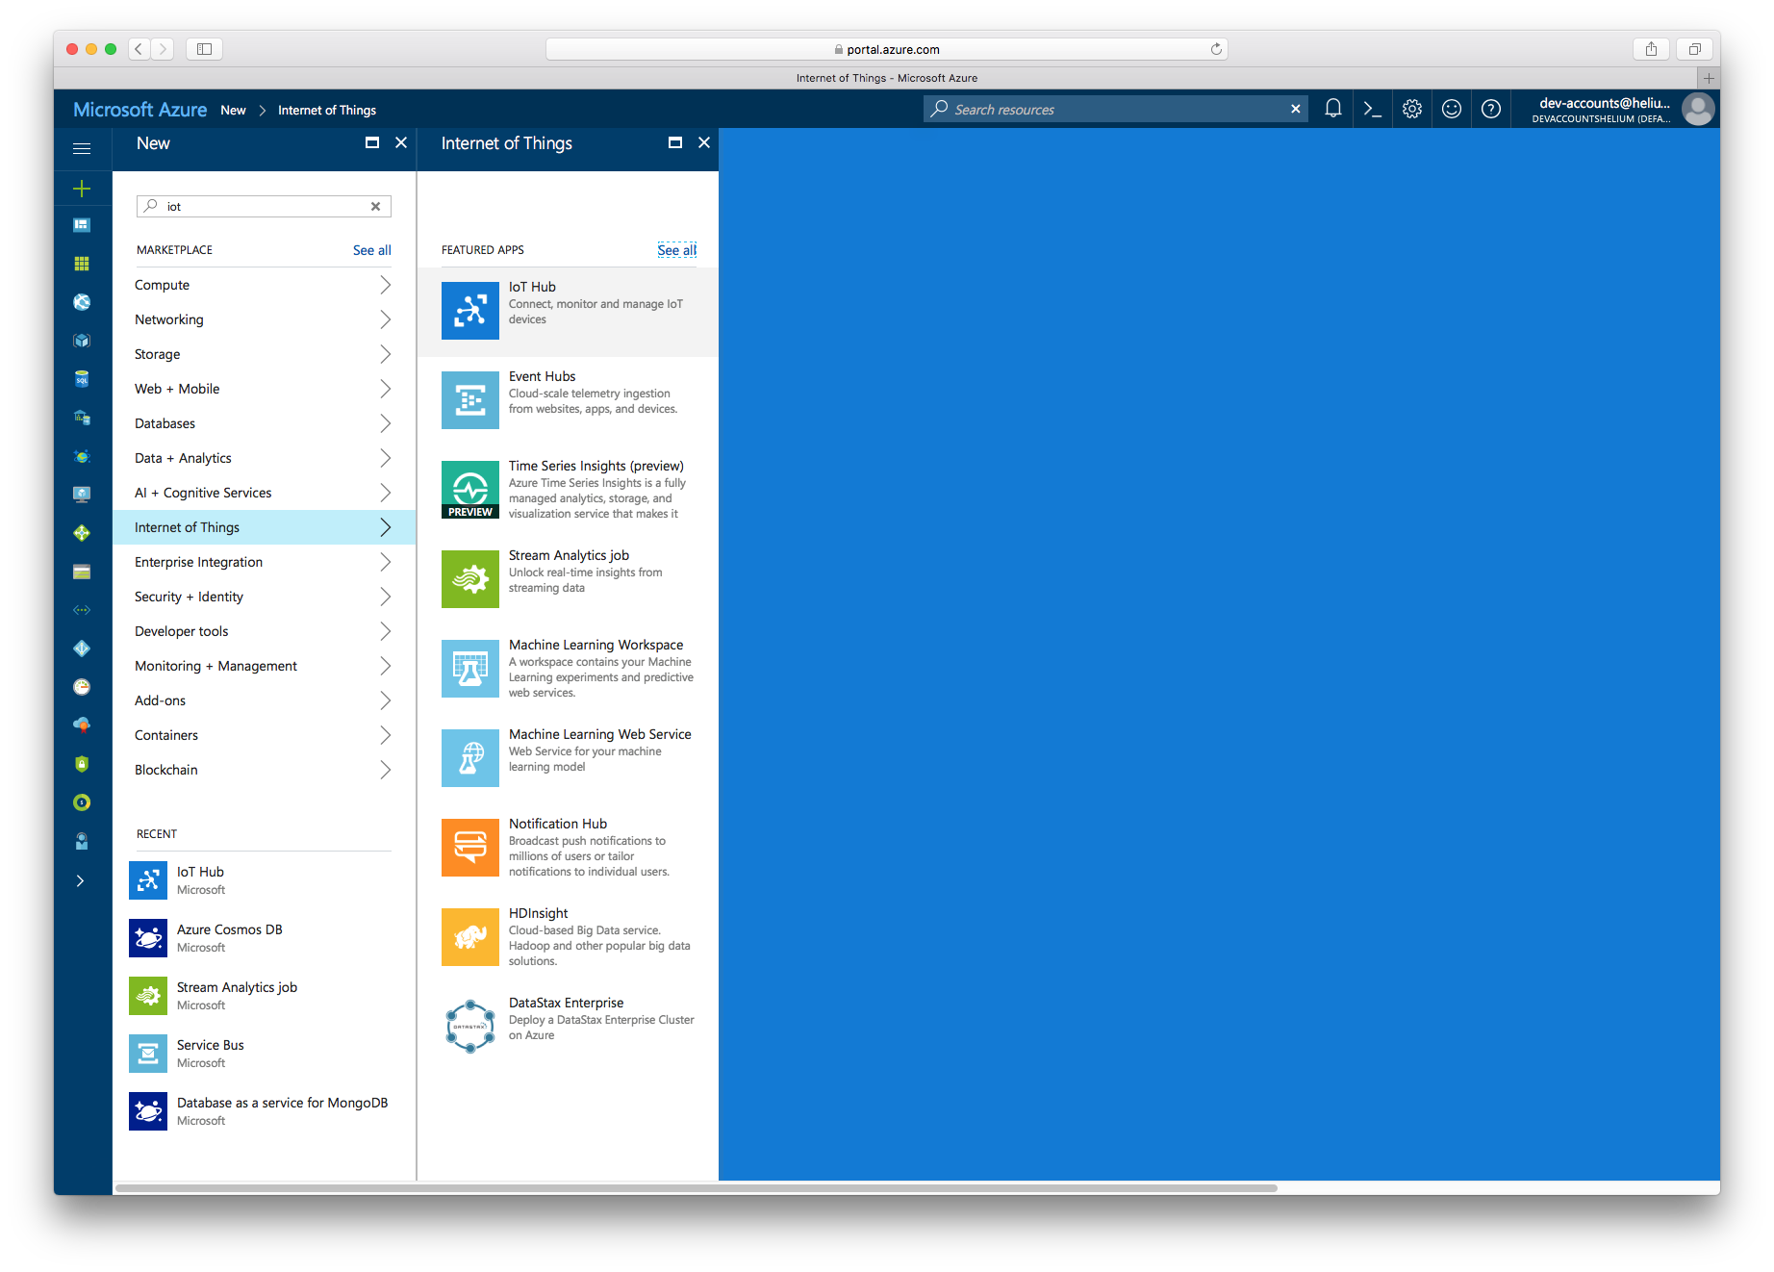Image resolution: width=1774 pixels, height=1272 pixels.
Task: Open the help question mark icon
Action: 1490,110
